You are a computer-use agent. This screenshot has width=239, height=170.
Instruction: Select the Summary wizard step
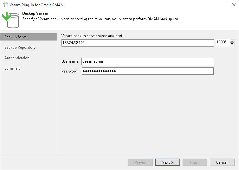coord(12,68)
